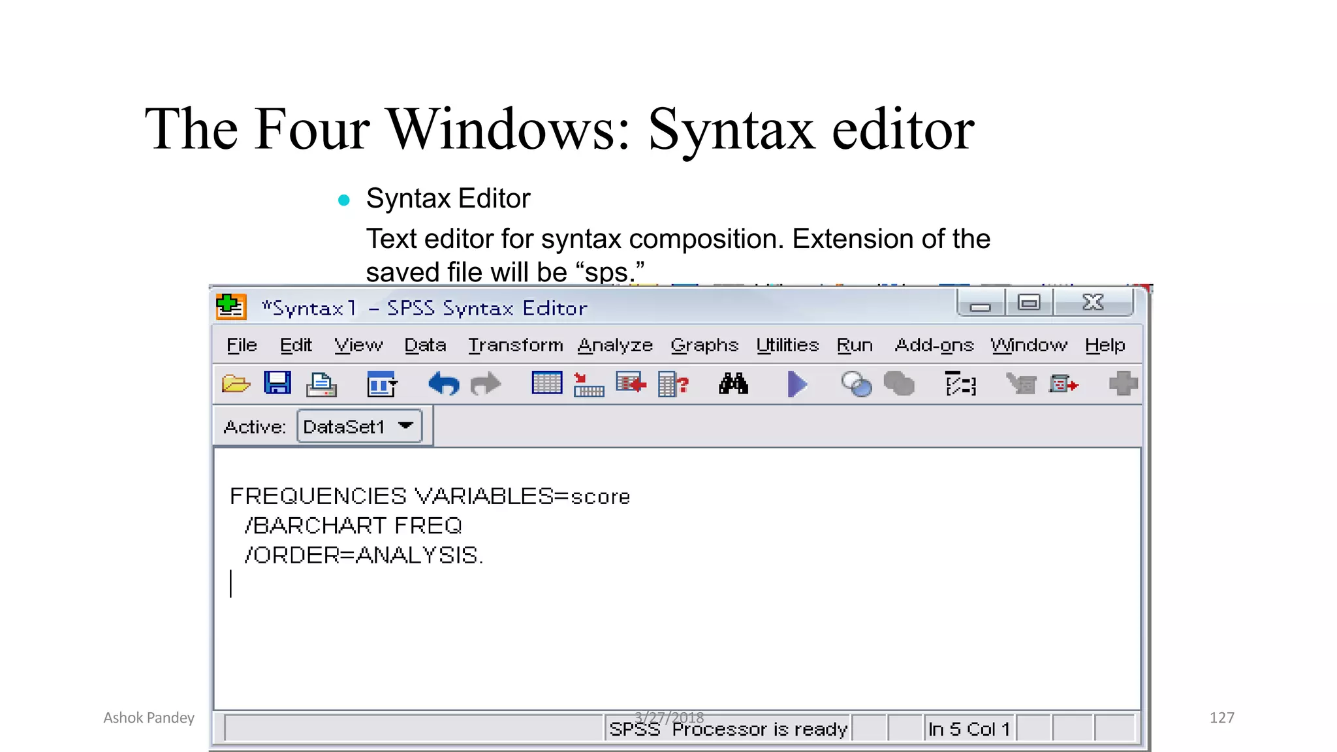Screen dimensions: 1337x752
Task: Click the toolbar icon with red arrow
Action: [x=1063, y=384]
